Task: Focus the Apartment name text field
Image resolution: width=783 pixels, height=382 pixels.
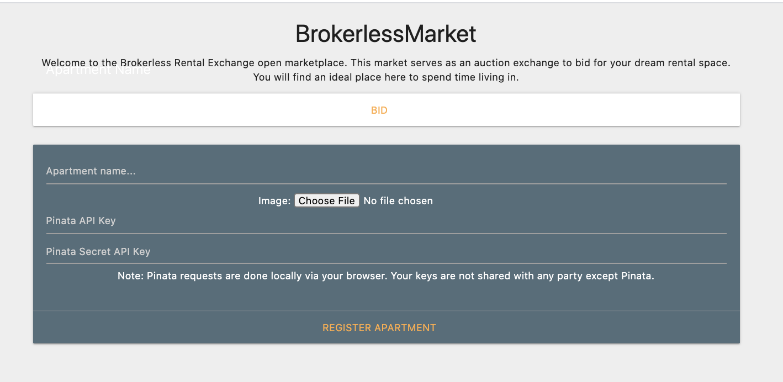Action: (x=386, y=171)
